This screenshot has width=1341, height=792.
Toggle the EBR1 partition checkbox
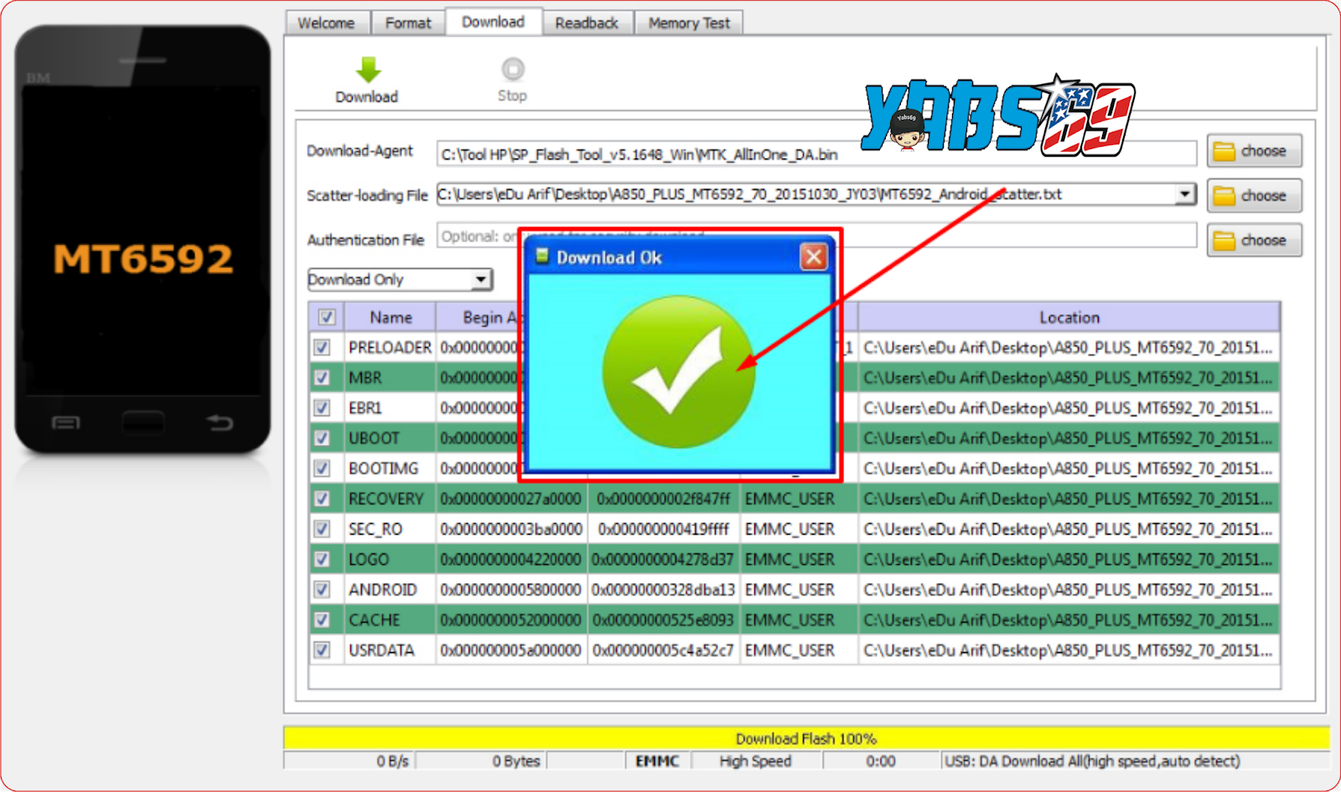[322, 407]
